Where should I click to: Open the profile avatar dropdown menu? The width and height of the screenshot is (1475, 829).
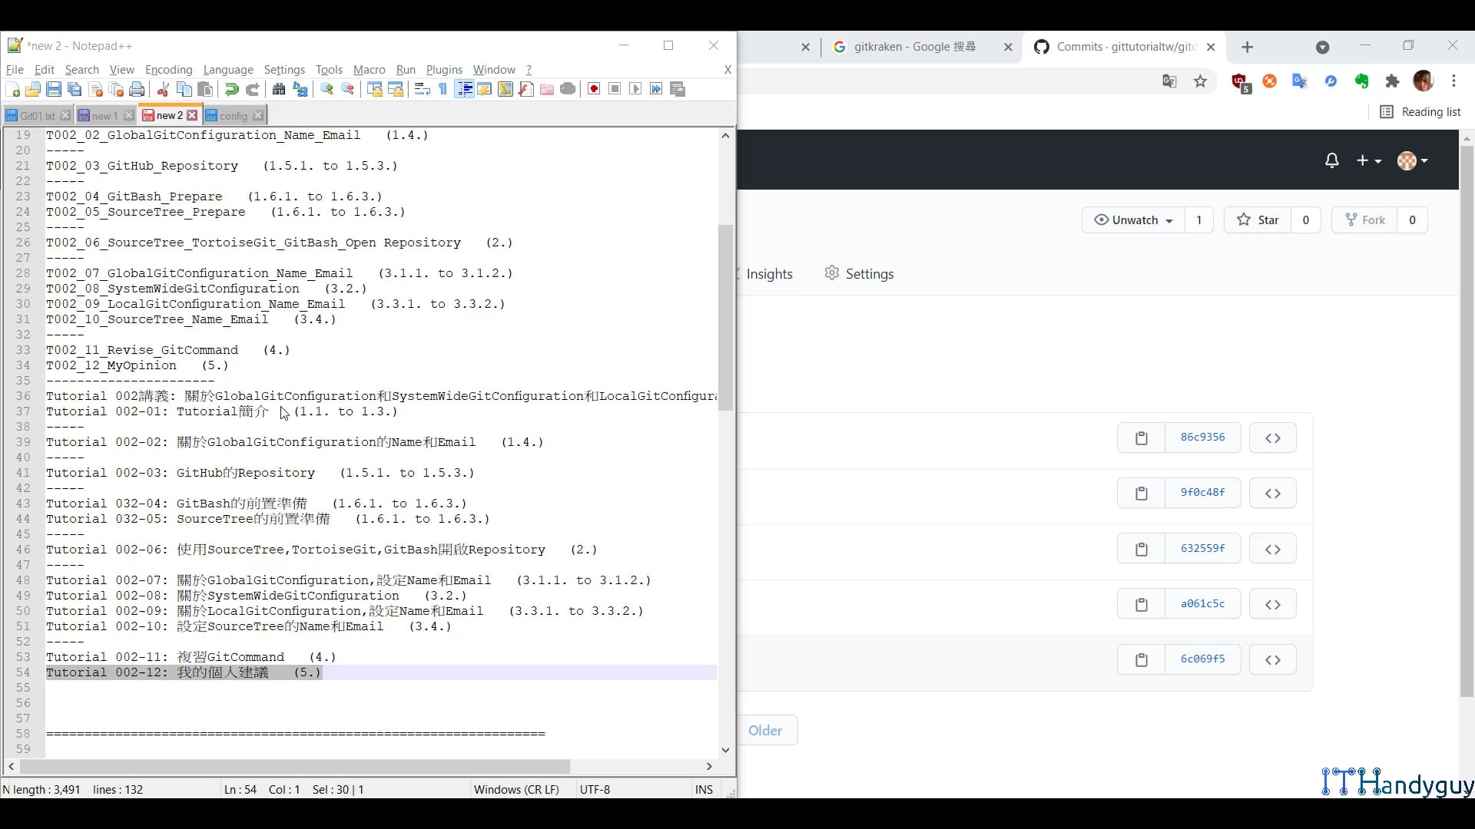1412,160
